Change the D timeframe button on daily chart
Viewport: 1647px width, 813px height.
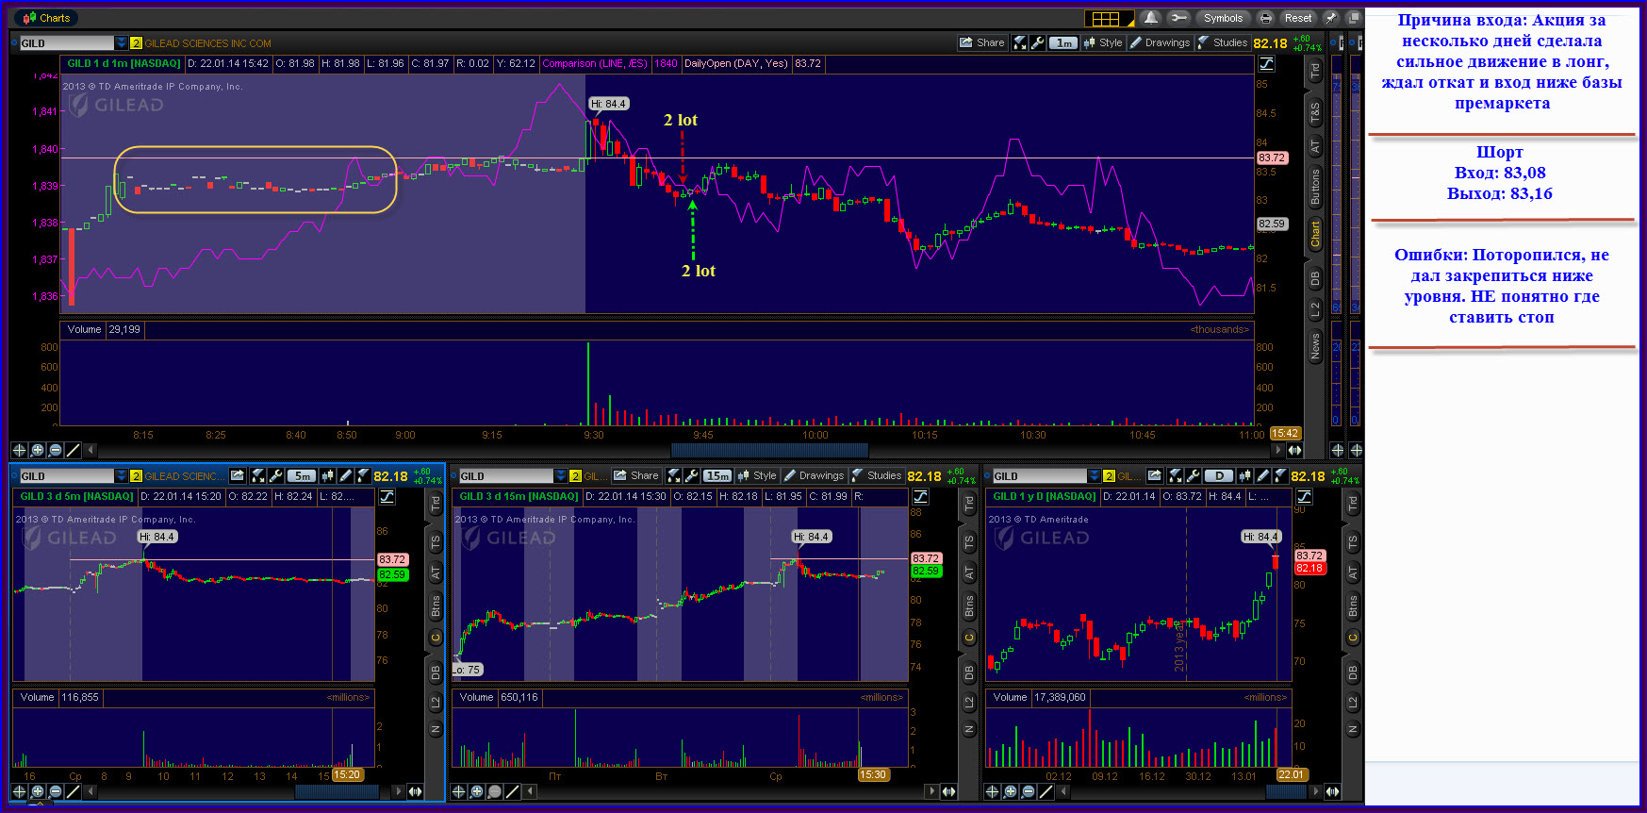(1219, 476)
